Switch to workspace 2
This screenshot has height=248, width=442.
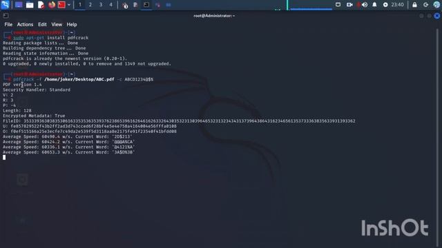90,5
